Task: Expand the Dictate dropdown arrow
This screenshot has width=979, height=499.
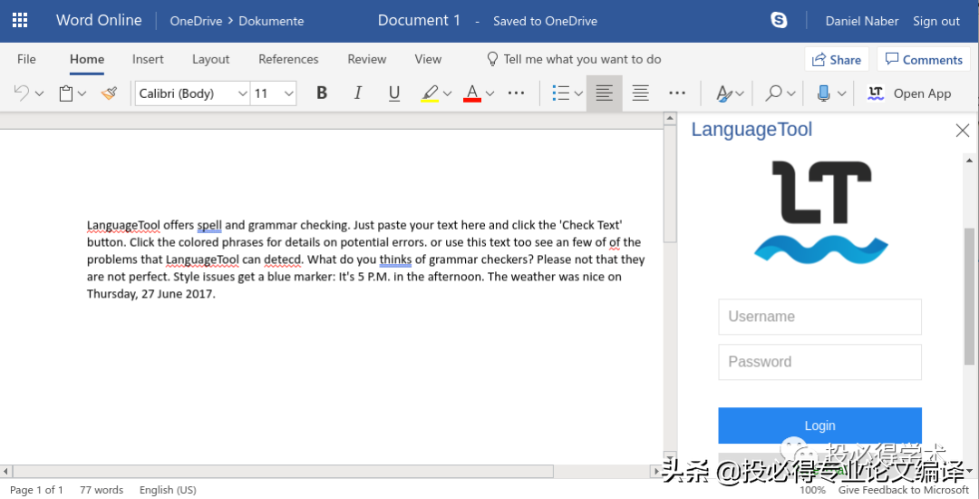Action: [841, 94]
